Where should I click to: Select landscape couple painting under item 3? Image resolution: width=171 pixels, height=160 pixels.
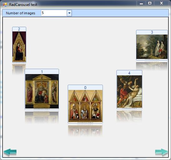point(152,47)
